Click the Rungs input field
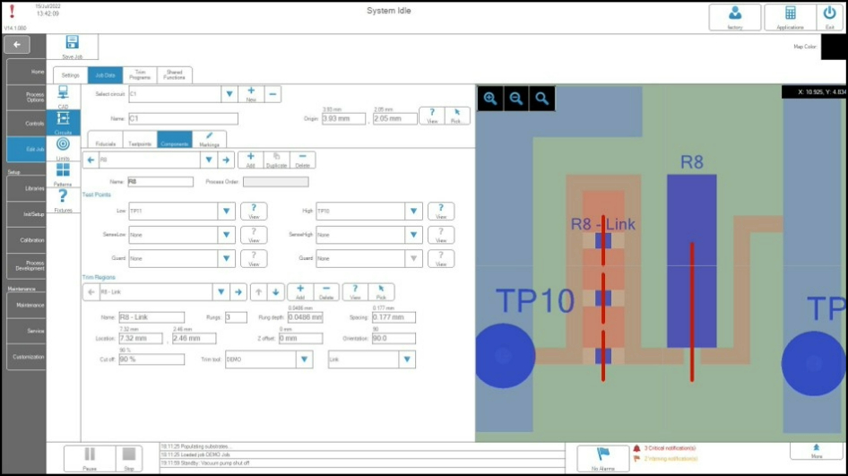 (x=236, y=317)
